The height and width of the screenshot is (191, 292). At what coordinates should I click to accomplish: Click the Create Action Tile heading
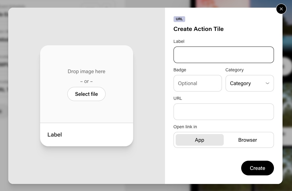pos(198,29)
